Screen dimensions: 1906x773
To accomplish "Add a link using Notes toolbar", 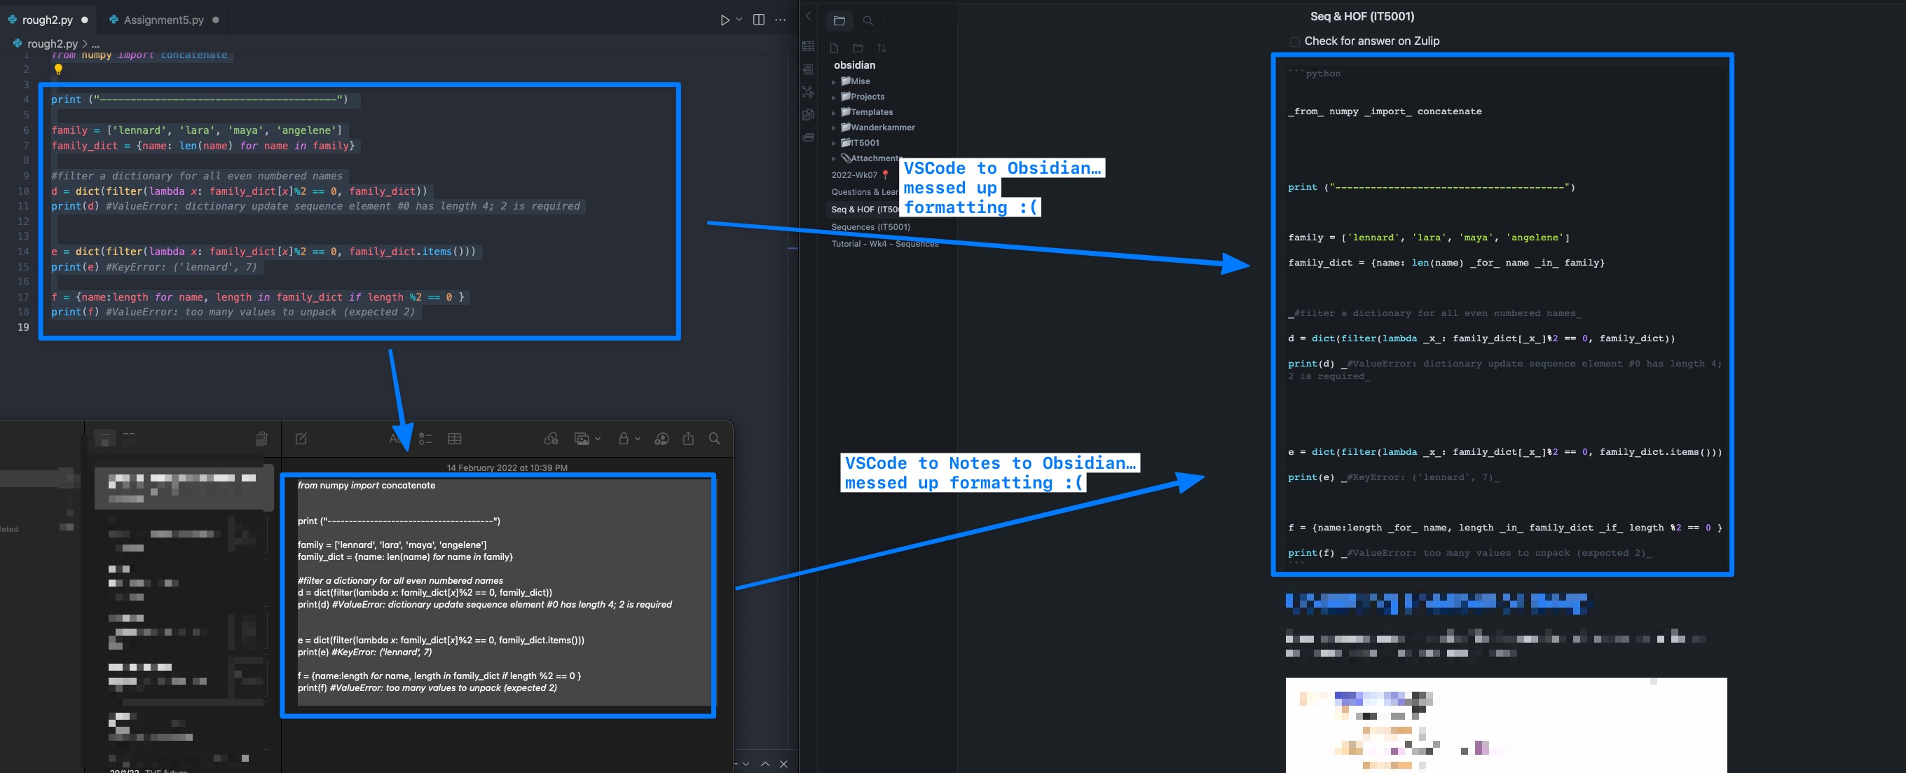I will [551, 438].
